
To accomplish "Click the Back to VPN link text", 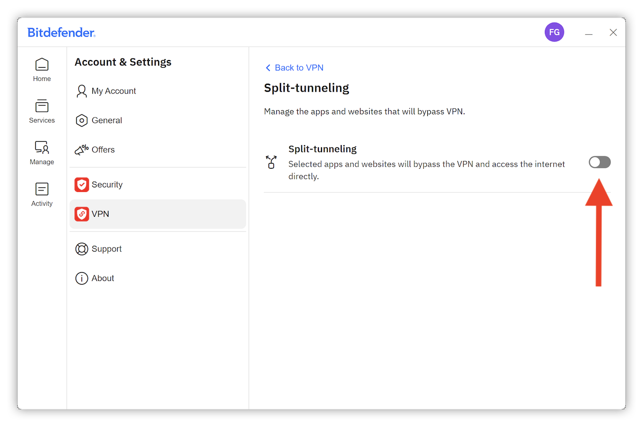I will pyautogui.click(x=299, y=68).
